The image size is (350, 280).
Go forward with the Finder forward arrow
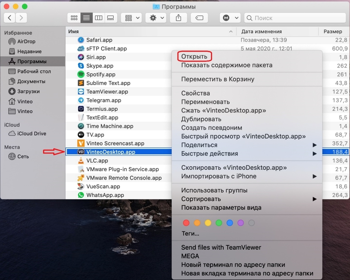(x=21, y=18)
